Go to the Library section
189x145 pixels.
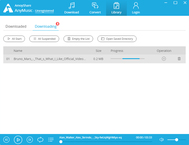pyautogui.click(x=116, y=8)
